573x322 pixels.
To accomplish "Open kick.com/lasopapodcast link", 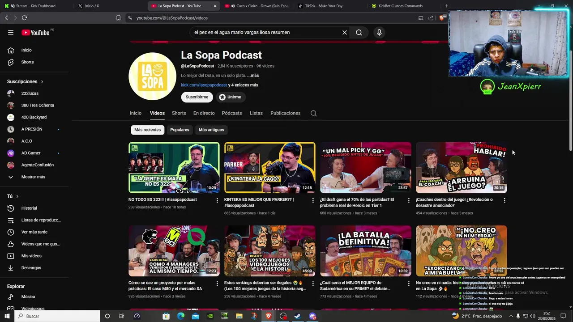I will 204,85.
